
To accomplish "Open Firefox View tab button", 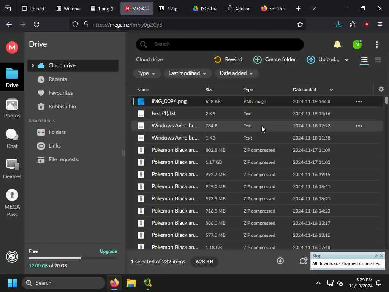I will pos(8,8).
